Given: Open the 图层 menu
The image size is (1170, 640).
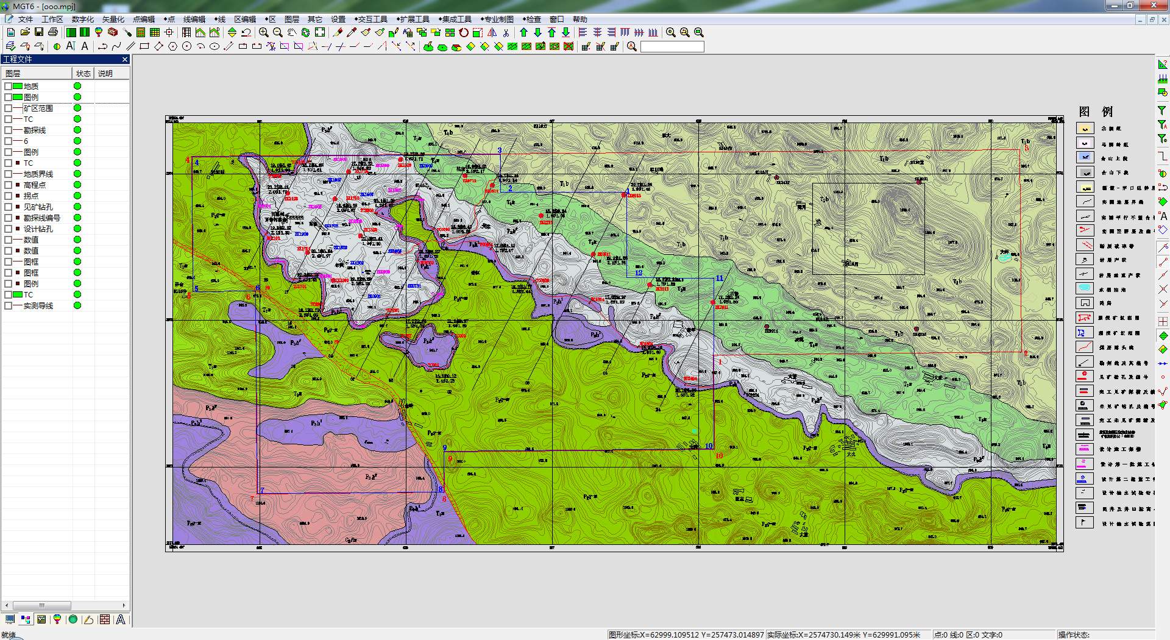Looking at the screenshot, I should click(292, 20).
